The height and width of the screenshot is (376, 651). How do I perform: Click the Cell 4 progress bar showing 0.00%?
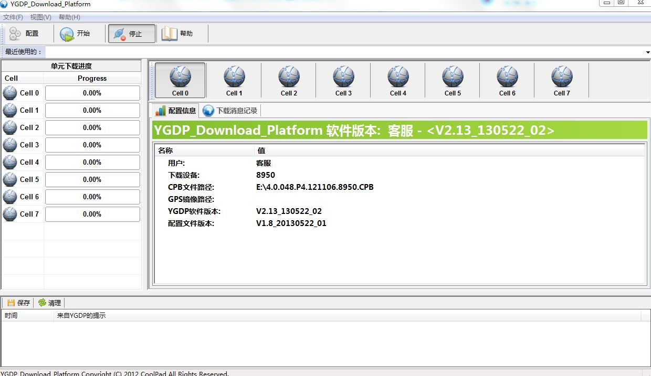[92, 162]
